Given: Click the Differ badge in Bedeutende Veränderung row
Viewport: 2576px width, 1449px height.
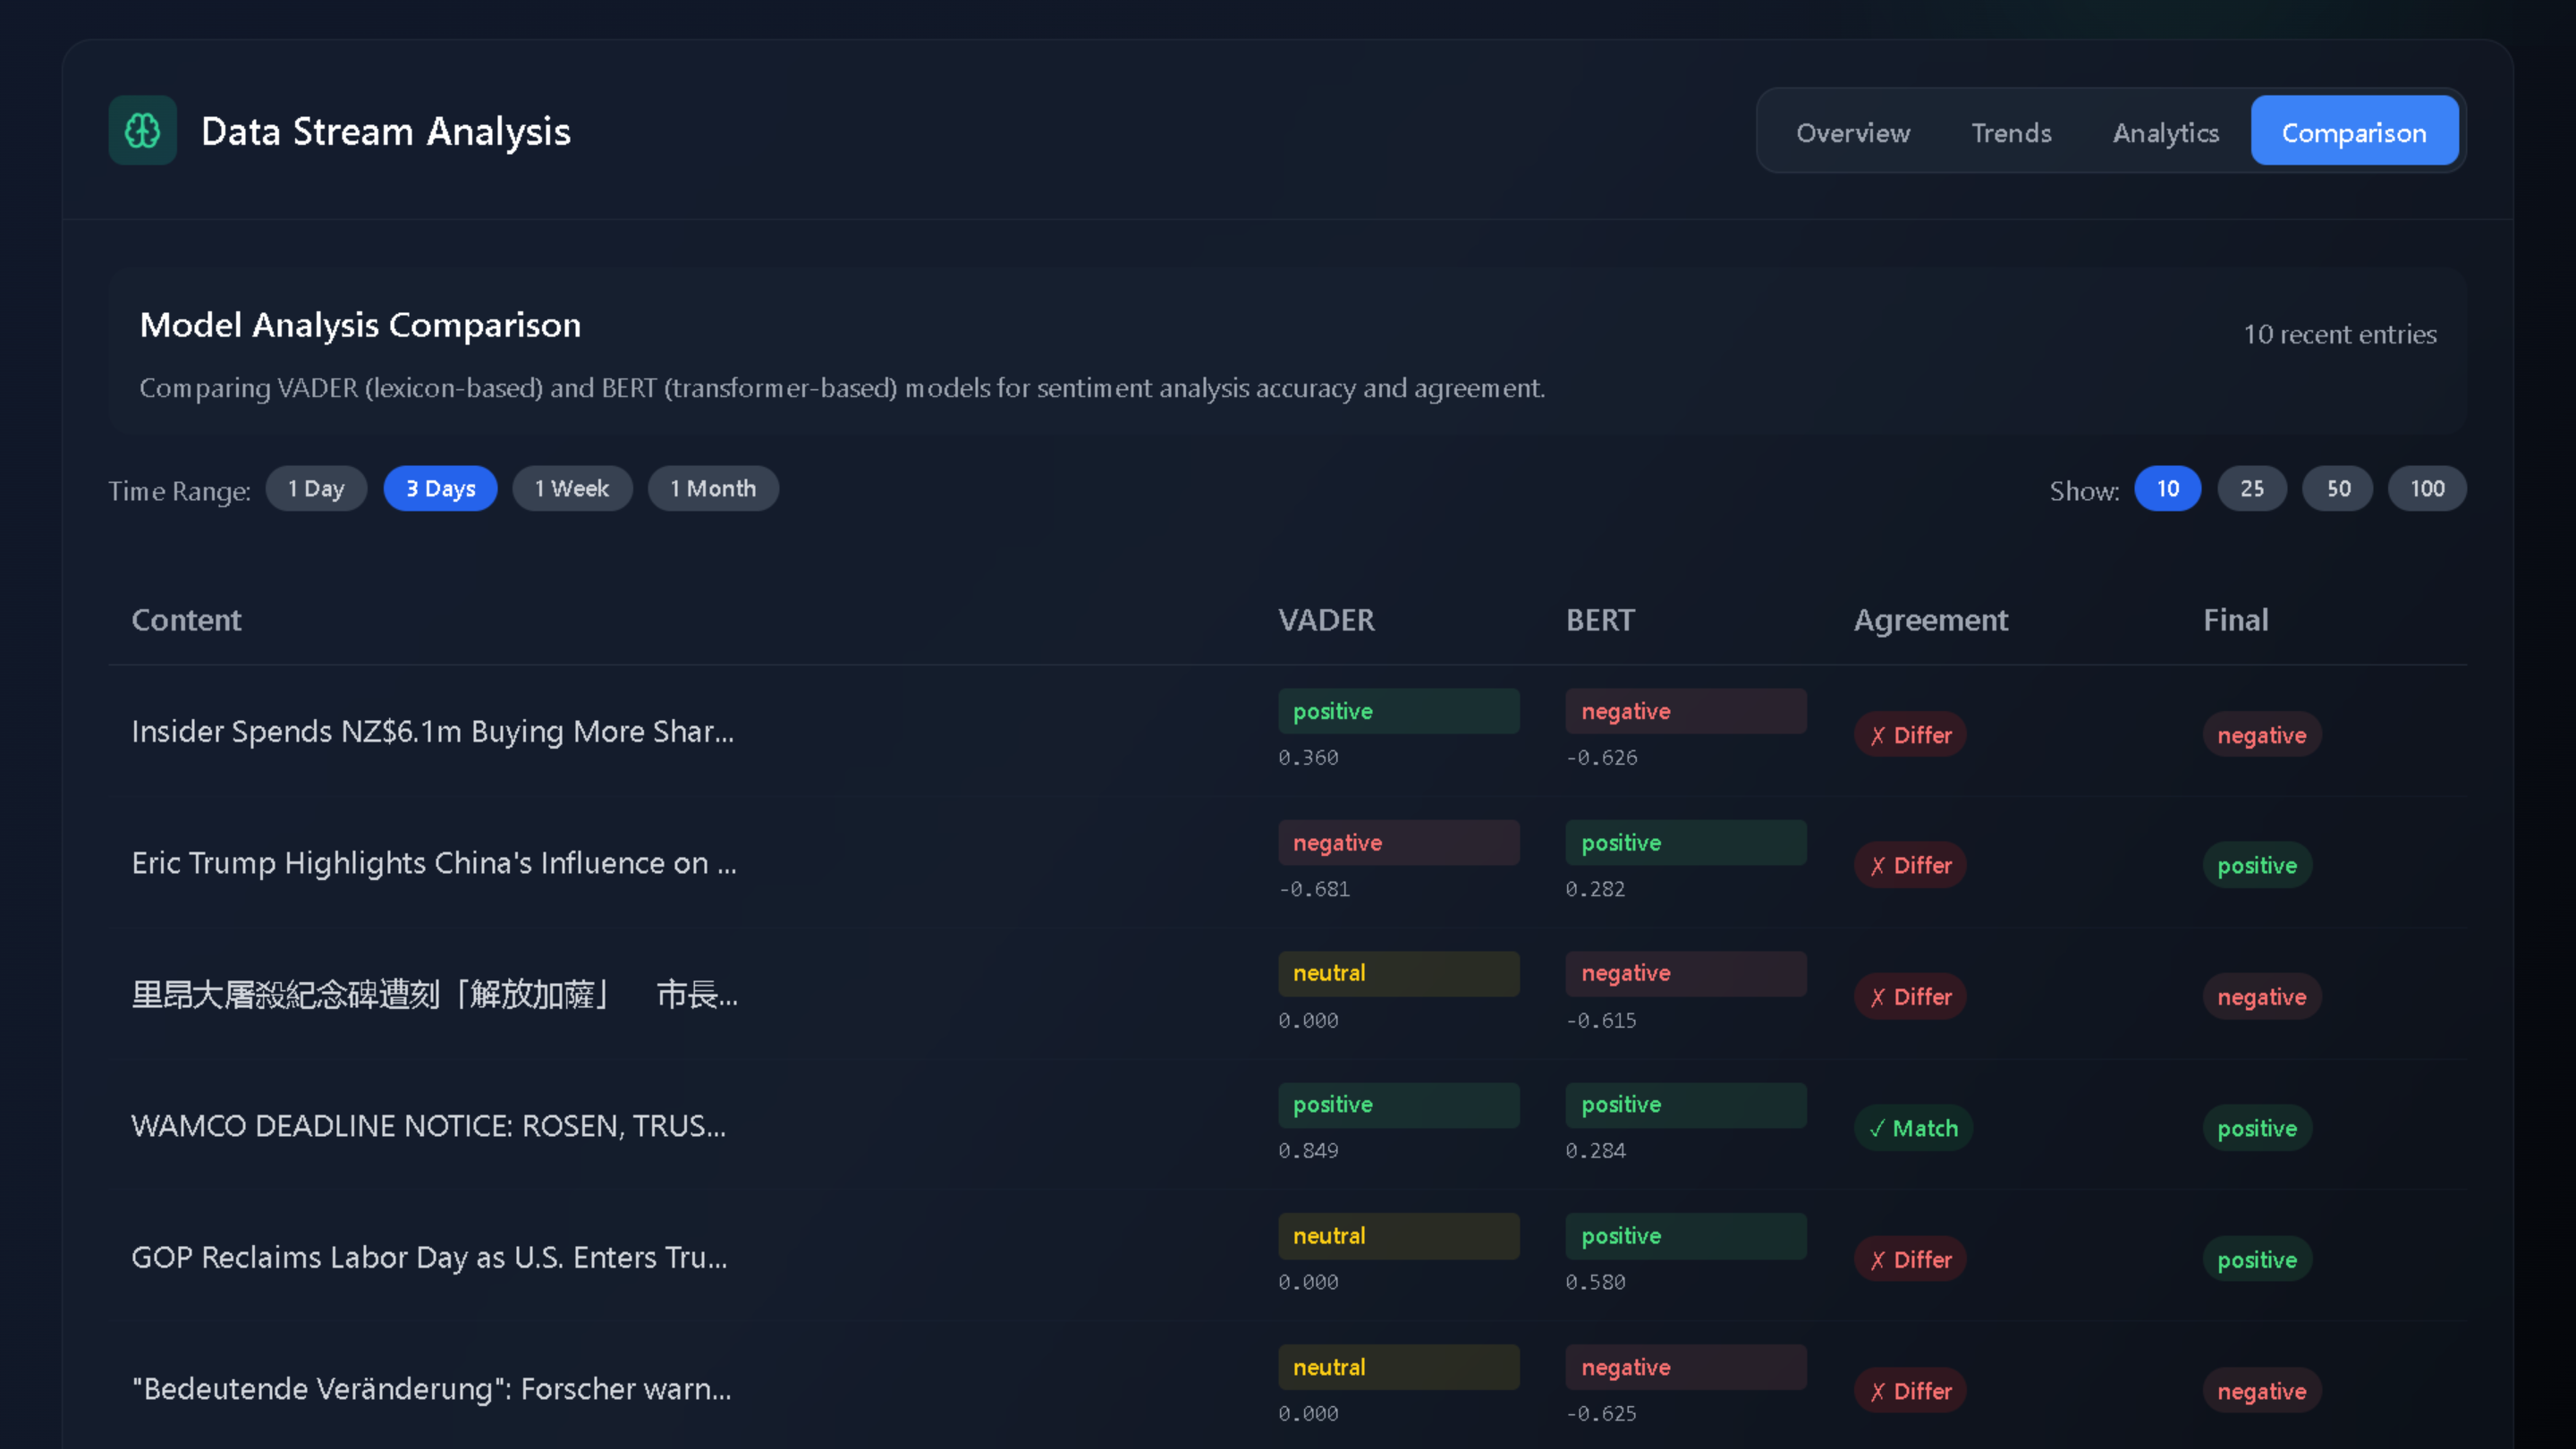Looking at the screenshot, I should pyautogui.click(x=1910, y=1391).
